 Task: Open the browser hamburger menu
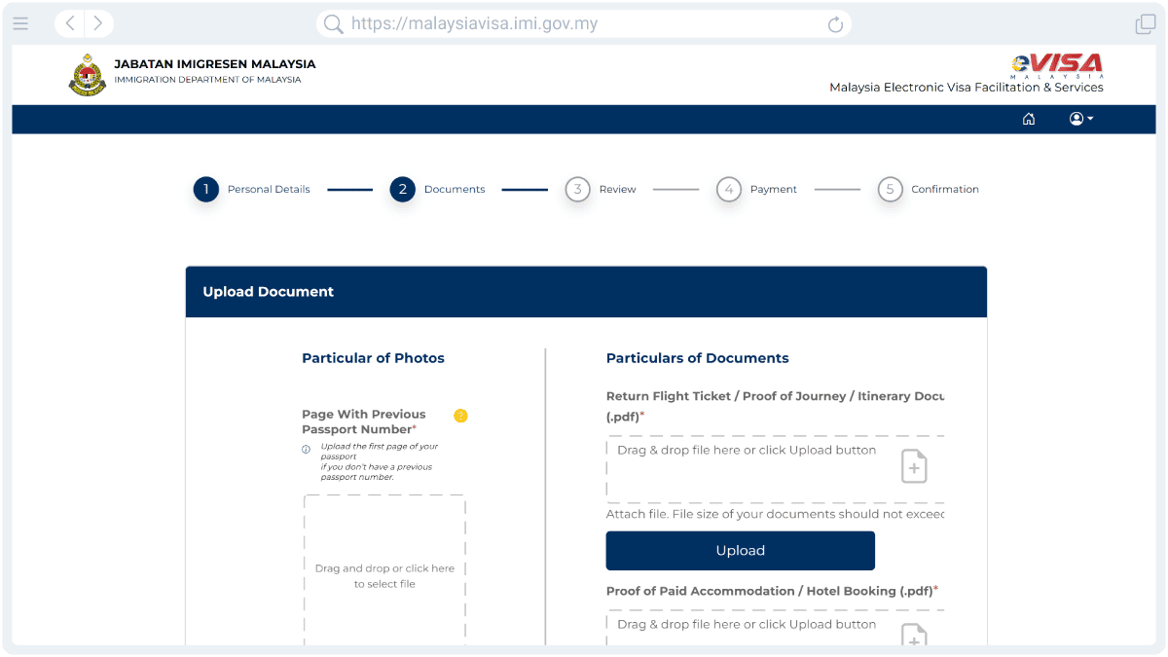(20, 23)
